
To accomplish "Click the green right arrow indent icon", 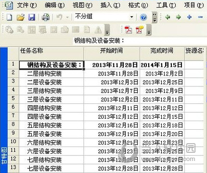I will (x=179, y=17).
